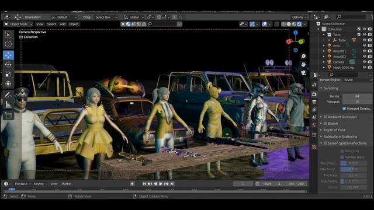The height and width of the screenshot is (210, 374).
Task: Open shading options dropdown arrow
Action: click(304, 24)
